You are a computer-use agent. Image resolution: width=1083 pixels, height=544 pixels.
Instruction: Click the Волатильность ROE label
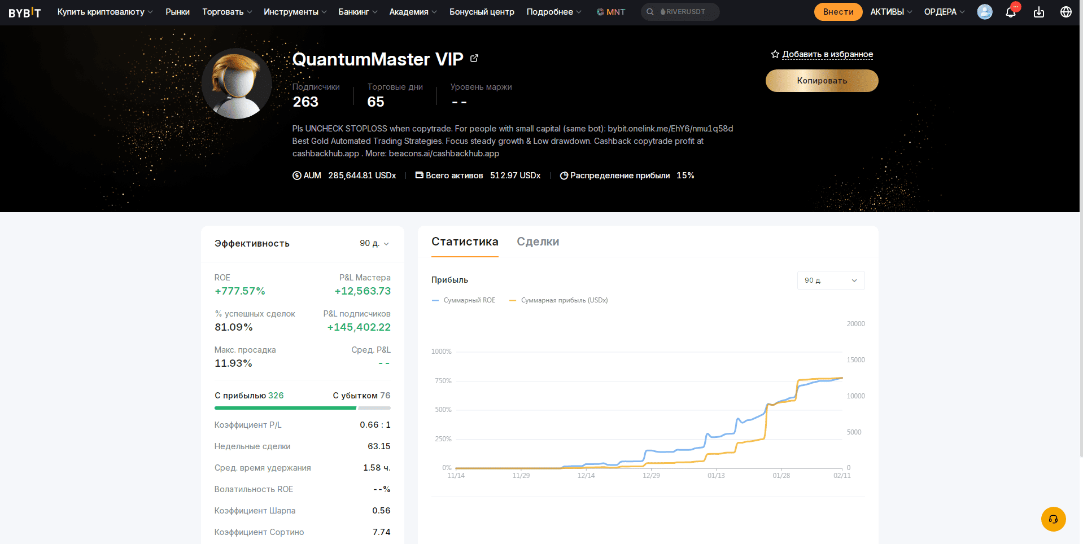coord(254,489)
